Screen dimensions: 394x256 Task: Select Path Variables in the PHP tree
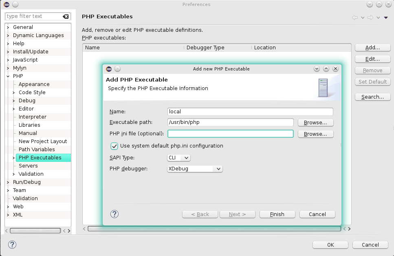click(37, 150)
